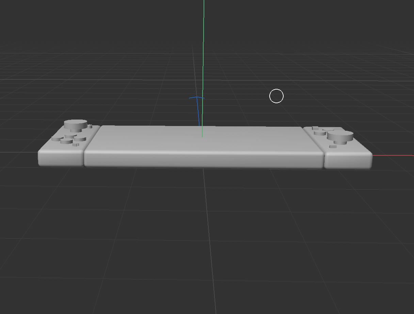Click the green vertical Y-axis line
414x314 pixels.
203,51
